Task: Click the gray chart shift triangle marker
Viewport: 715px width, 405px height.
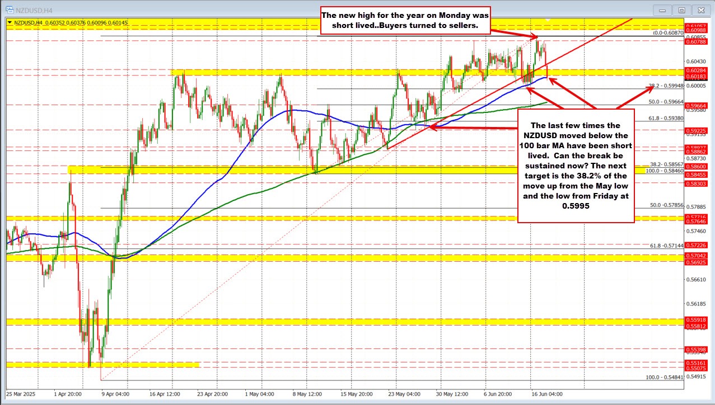Action: click(549, 21)
